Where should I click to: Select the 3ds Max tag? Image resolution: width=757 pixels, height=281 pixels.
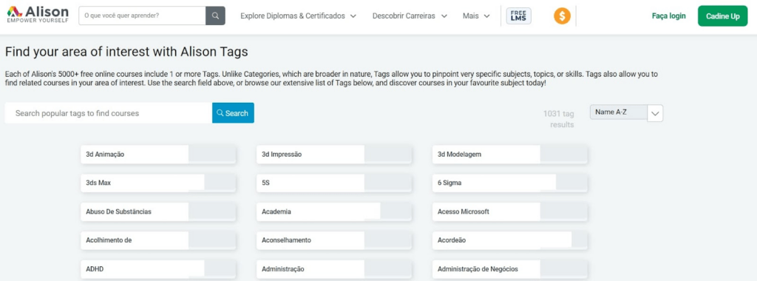tap(158, 183)
